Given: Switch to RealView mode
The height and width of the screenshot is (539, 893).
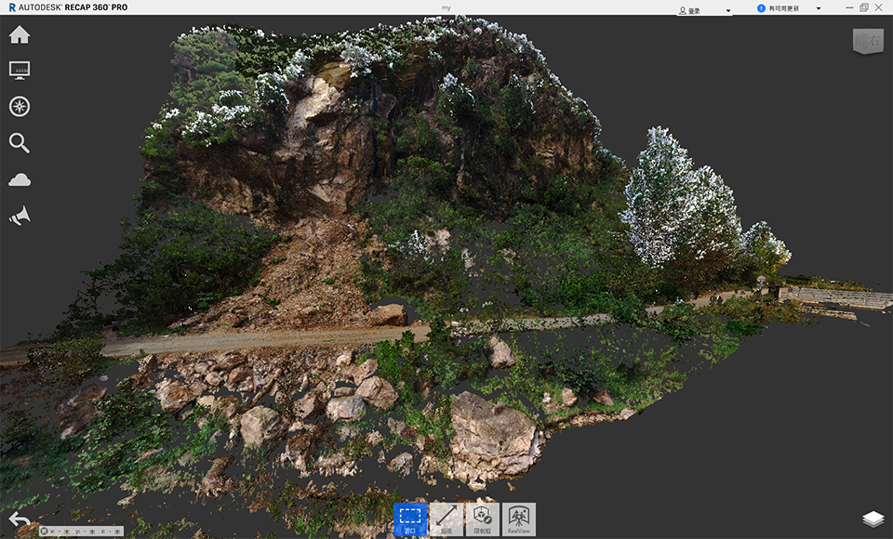Looking at the screenshot, I should [519, 519].
